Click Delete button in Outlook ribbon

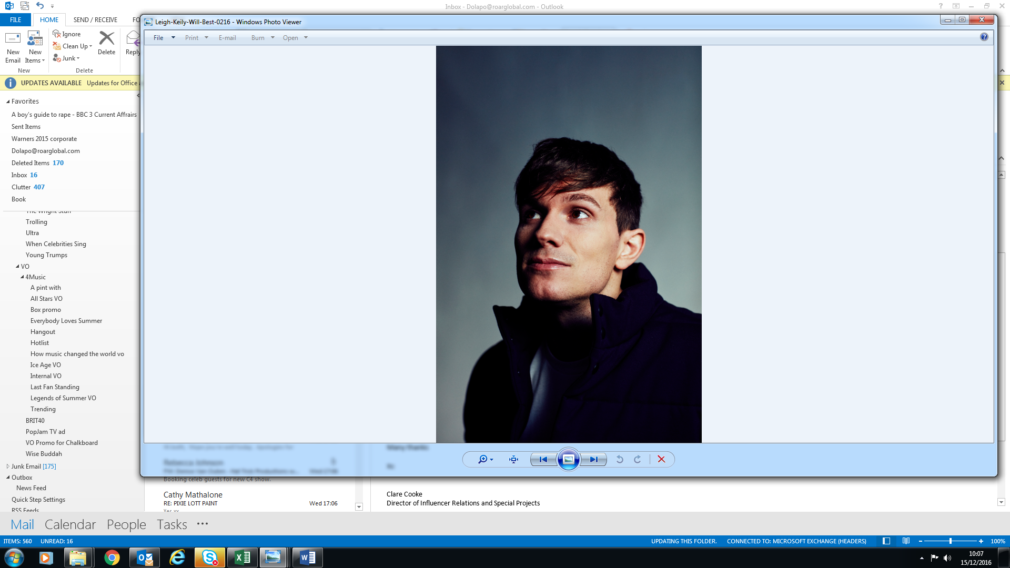(107, 43)
